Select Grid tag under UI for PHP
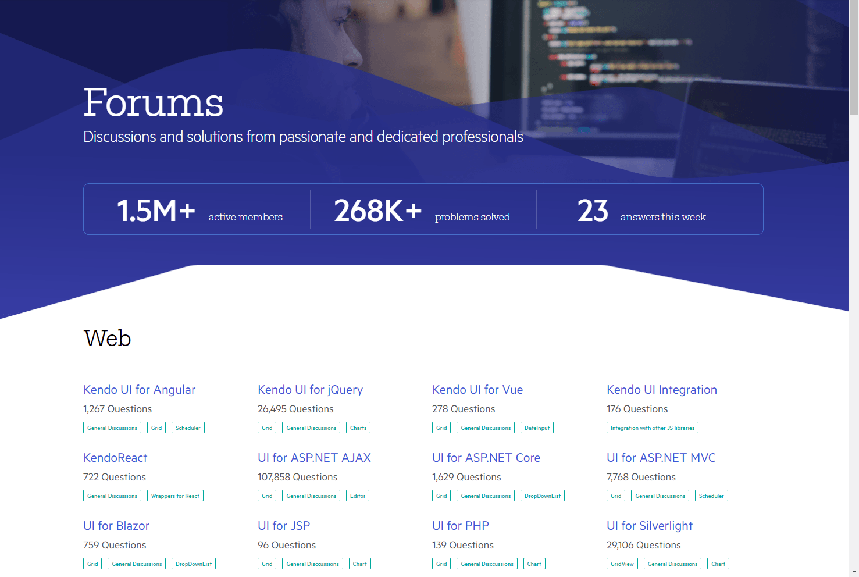 coord(441,564)
